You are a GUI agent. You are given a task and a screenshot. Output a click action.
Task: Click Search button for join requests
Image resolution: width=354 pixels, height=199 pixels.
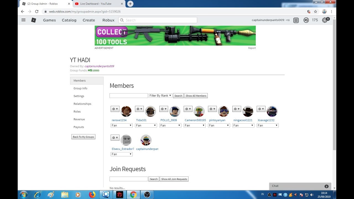click(x=154, y=179)
